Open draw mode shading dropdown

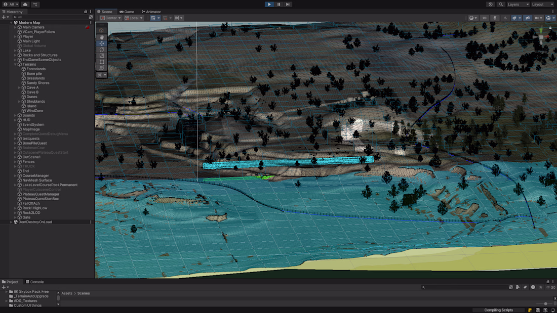[473, 18]
